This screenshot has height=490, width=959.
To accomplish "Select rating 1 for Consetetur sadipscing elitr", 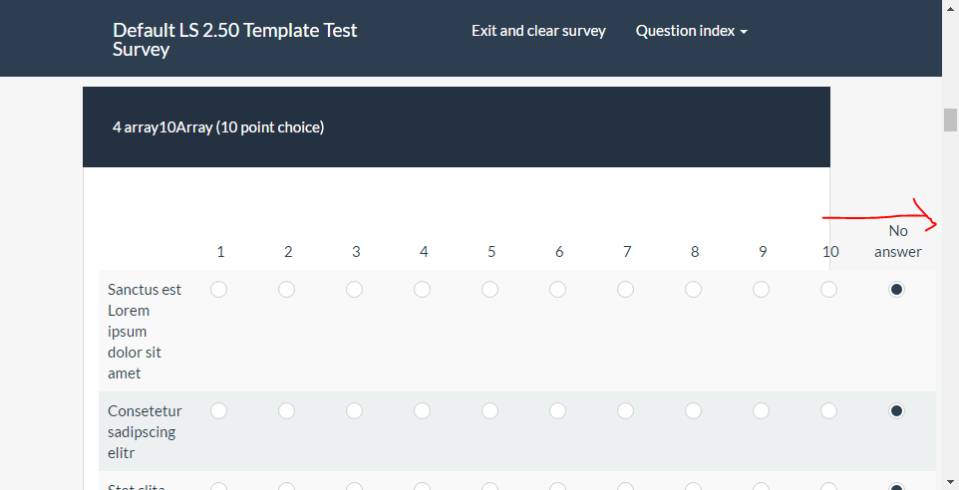I will pyautogui.click(x=219, y=411).
